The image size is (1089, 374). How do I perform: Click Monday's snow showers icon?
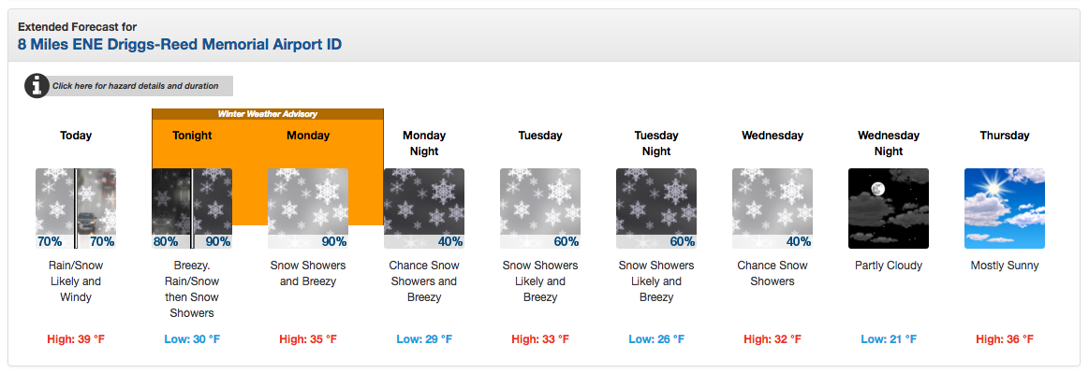click(308, 209)
